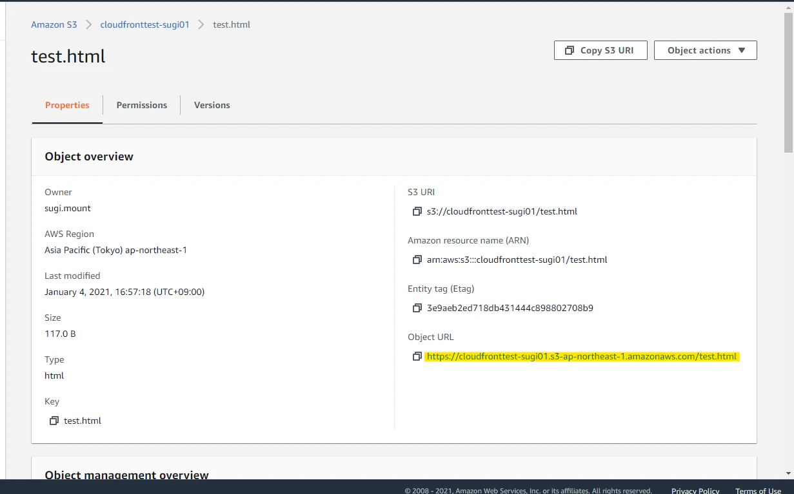Select the ARN text arn:aws:s3:::cloudfronttest-sugi01/test.html
This screenshot has width=794, height=494.
click(517, 260)
